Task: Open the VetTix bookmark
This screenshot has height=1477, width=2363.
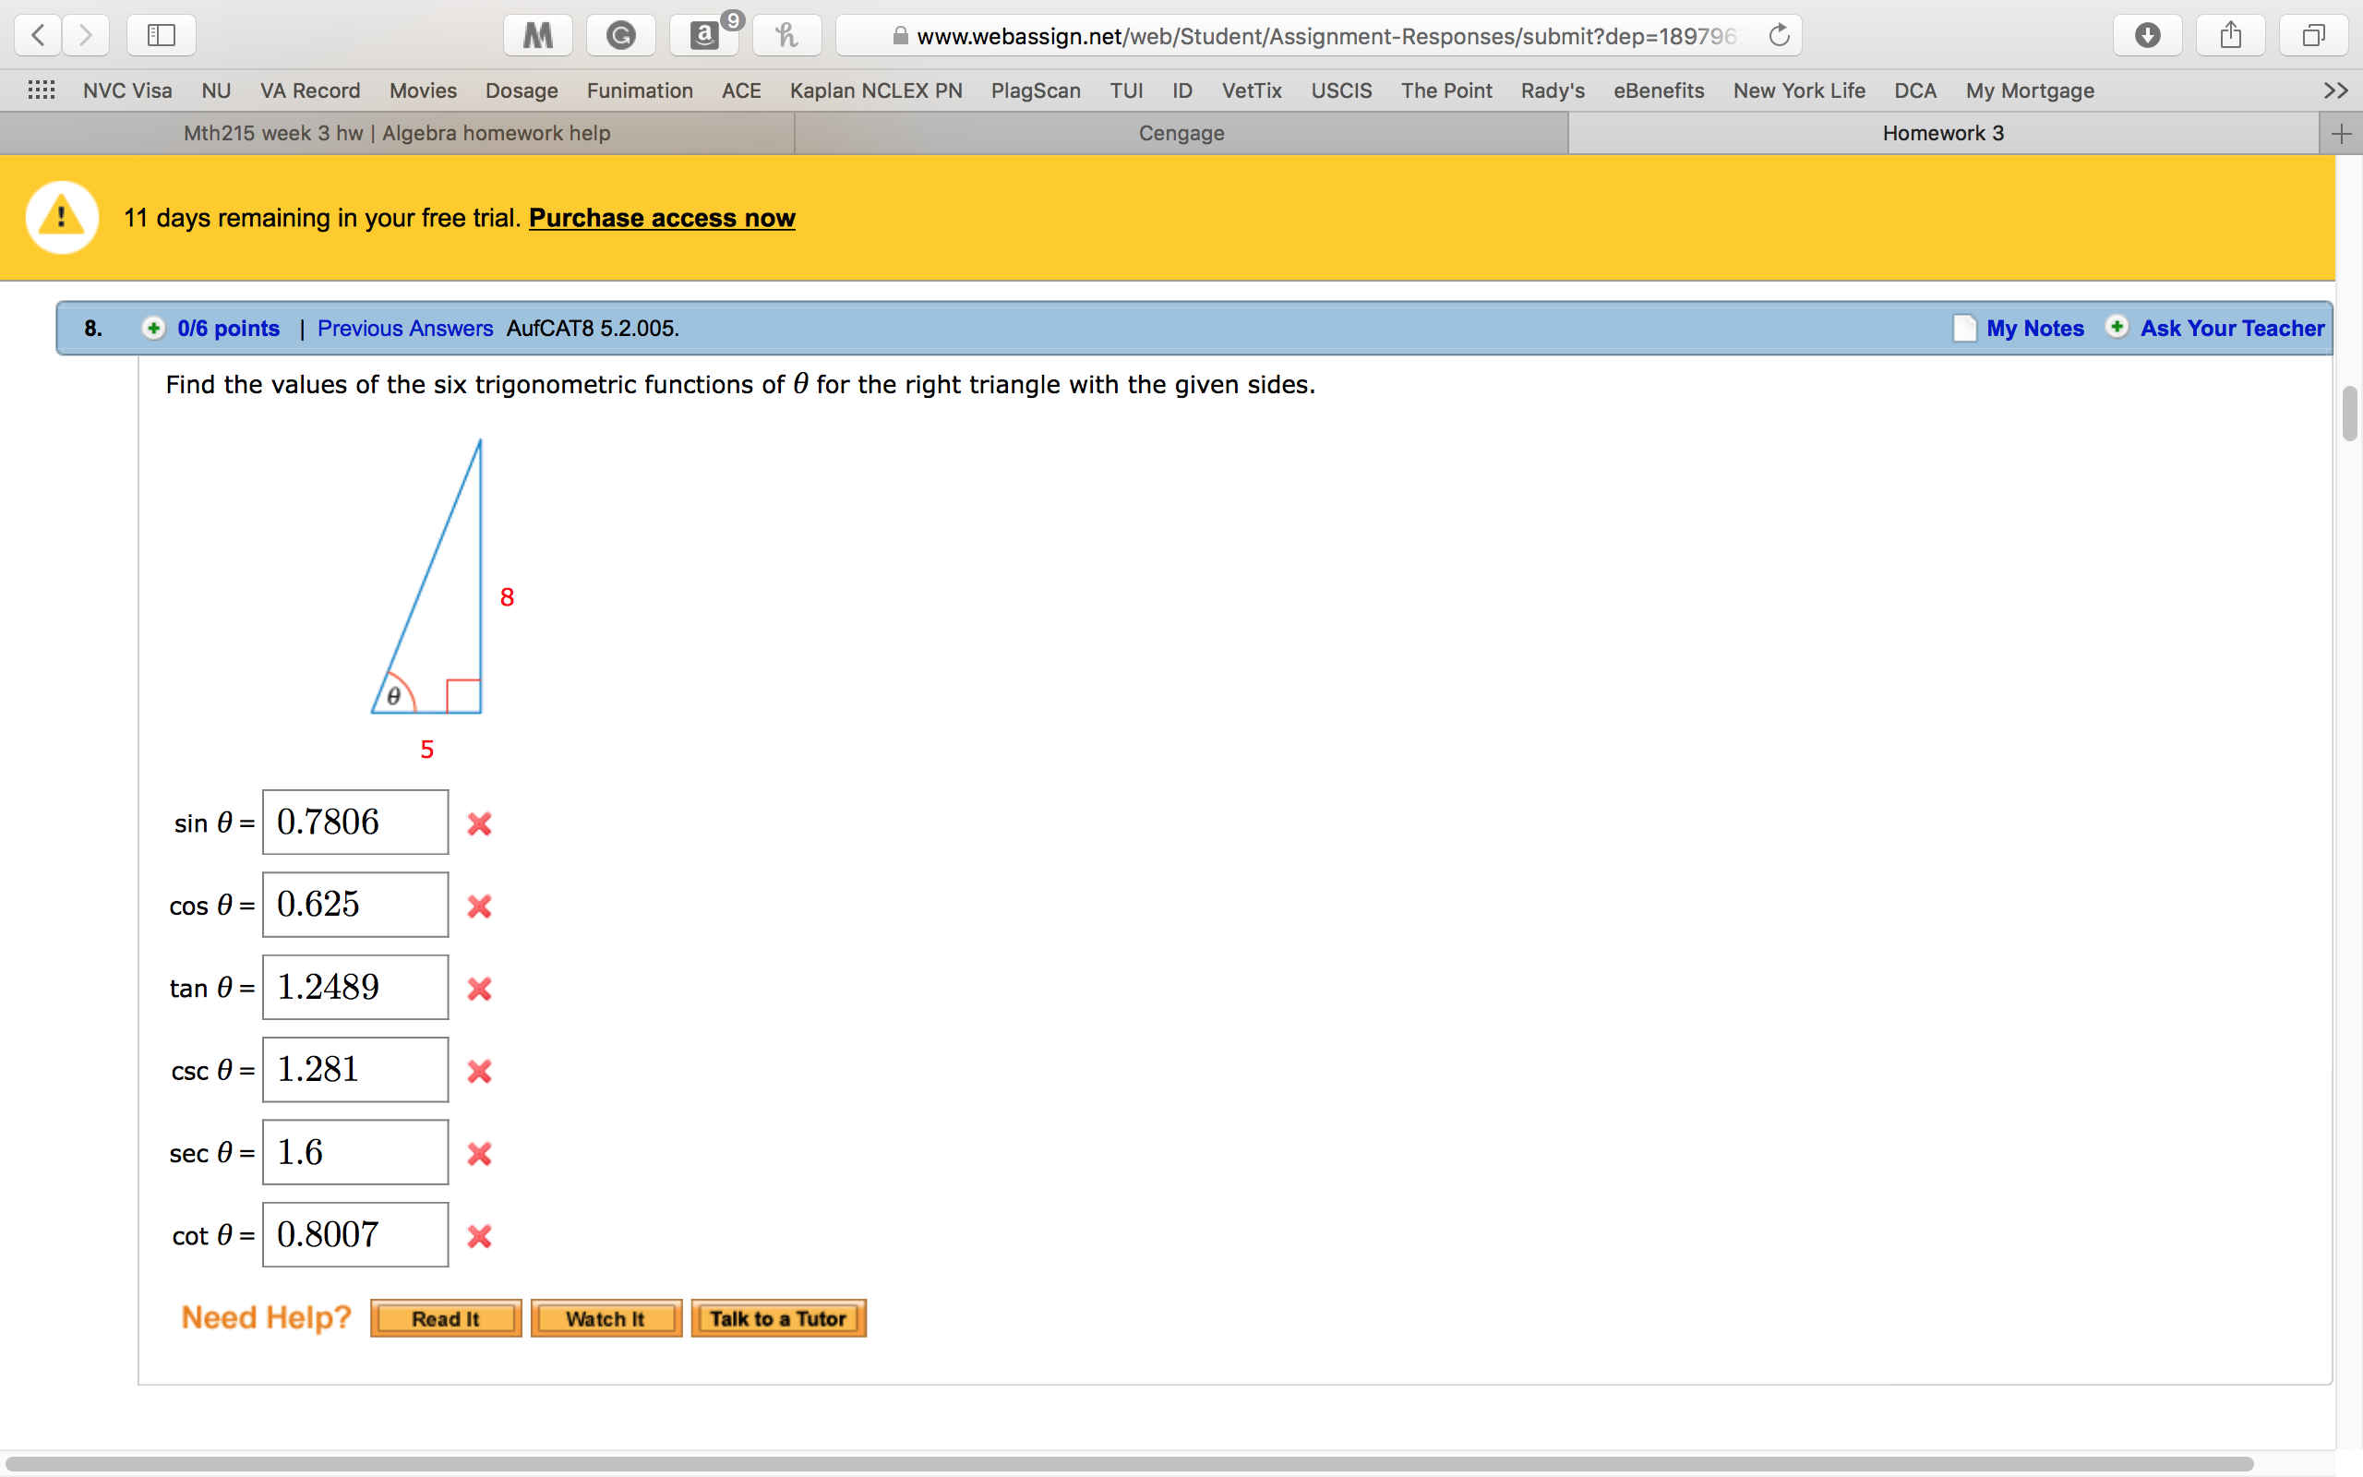Action: [x=1252, y=90]
